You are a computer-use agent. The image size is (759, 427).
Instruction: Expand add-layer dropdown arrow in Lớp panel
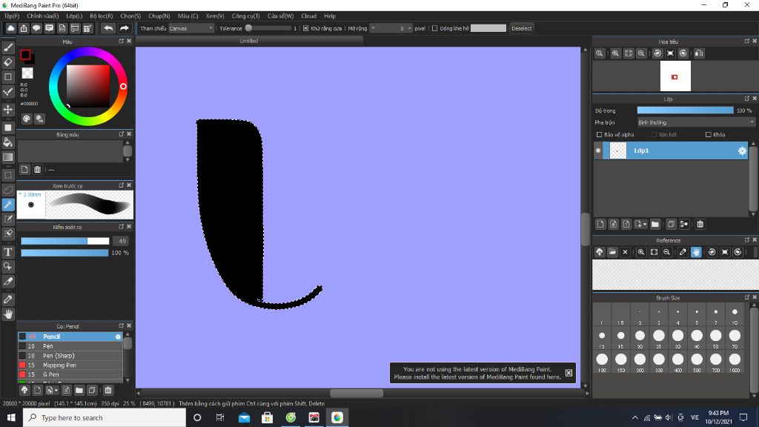tap(646, 224)
